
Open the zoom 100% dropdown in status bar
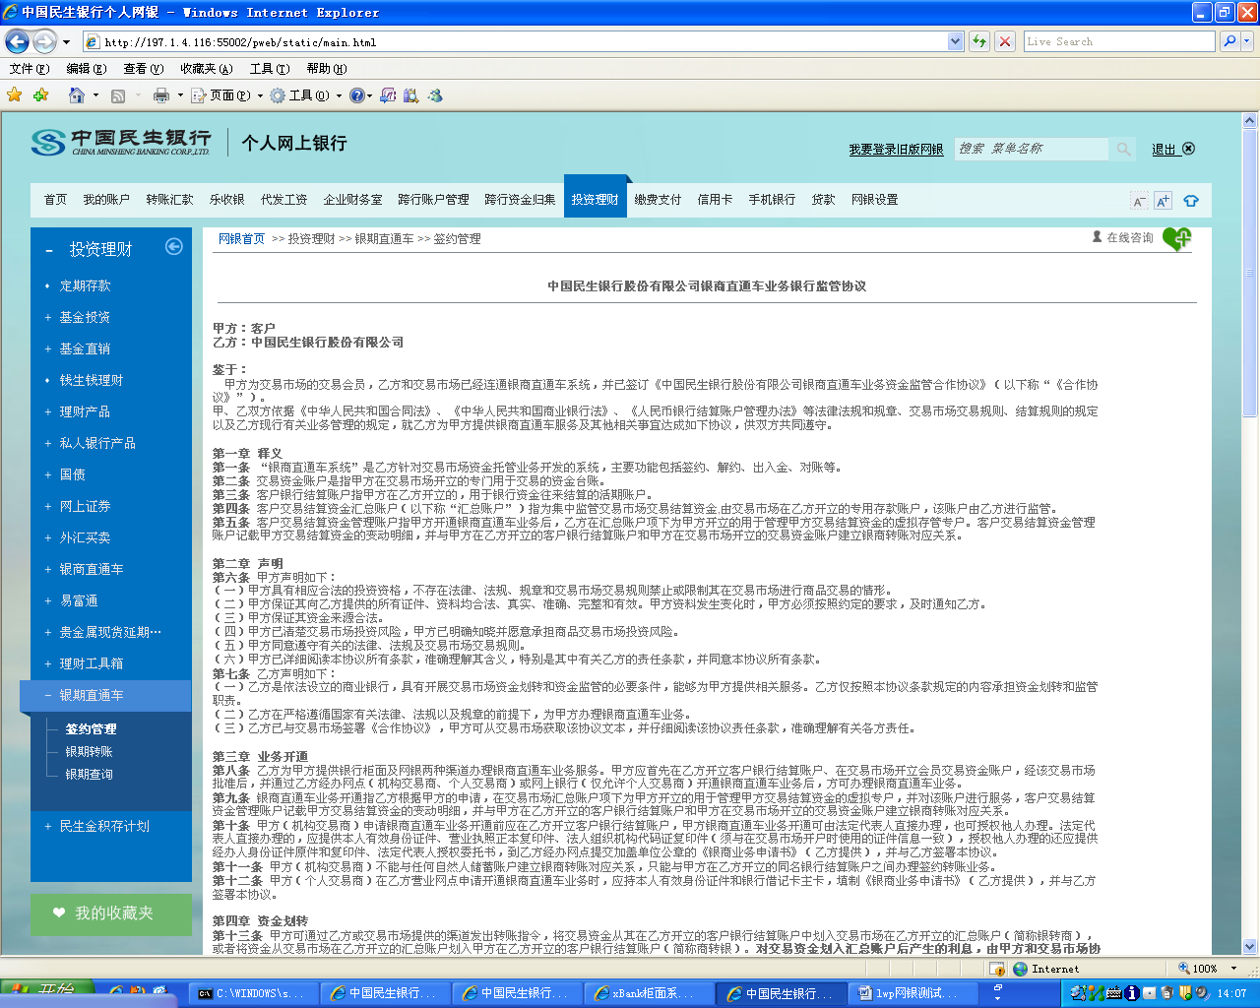pos(1233,969)
